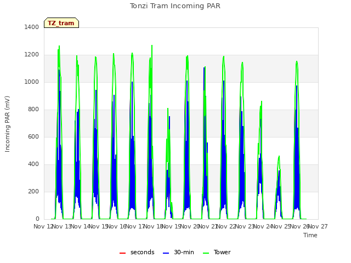Click the TZ_tram label tag
The height and width of the screenshot is (263, 351).
(x=61, y=23)
